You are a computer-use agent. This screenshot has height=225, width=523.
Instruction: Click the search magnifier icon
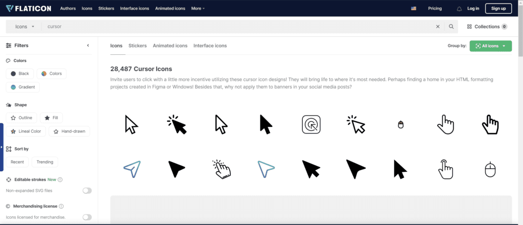pos(451,27)
